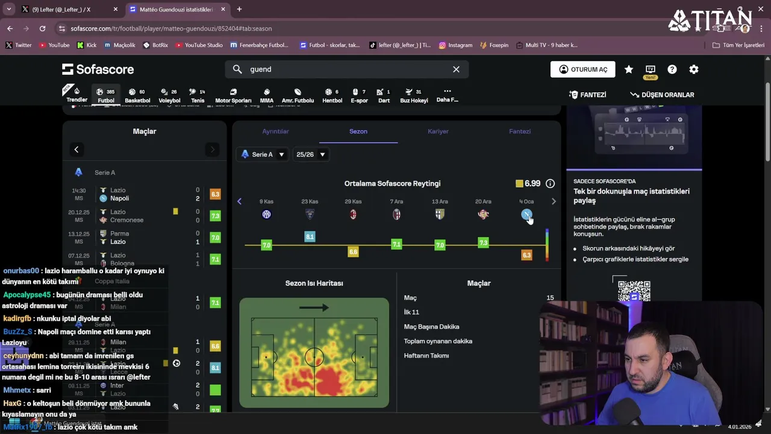Open Tüm Yer İşaretleri folder
This screenshot has width=771, height=434.
[x=738, y=45]
